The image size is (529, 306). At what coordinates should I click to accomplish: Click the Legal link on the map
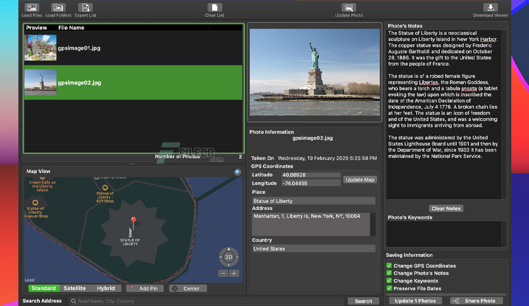pos(29,279)
